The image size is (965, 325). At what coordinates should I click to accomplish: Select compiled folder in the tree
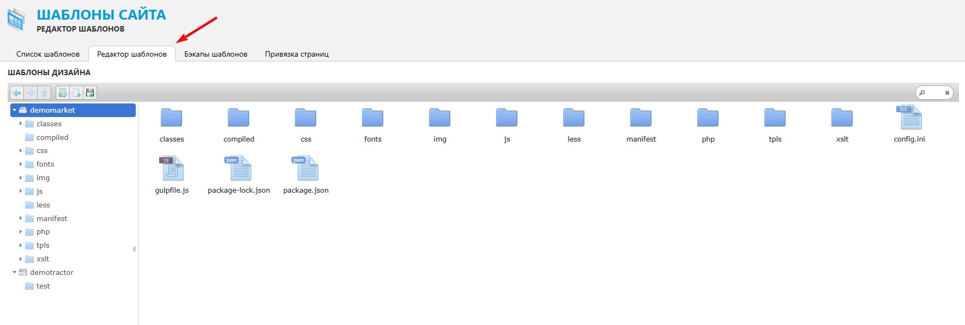[52, 137]
